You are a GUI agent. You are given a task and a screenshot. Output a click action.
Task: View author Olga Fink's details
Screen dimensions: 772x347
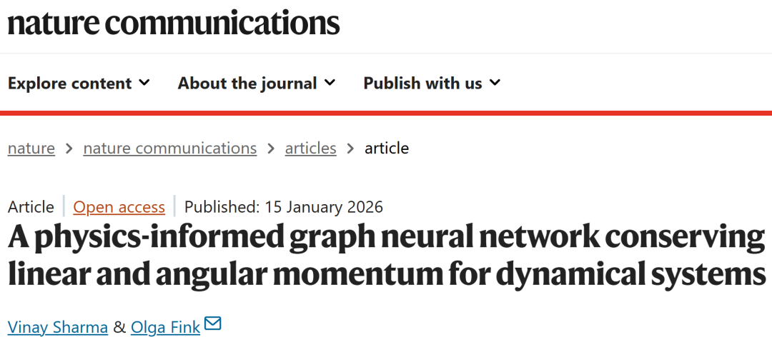pyautogui.click(x=165, y=327)
